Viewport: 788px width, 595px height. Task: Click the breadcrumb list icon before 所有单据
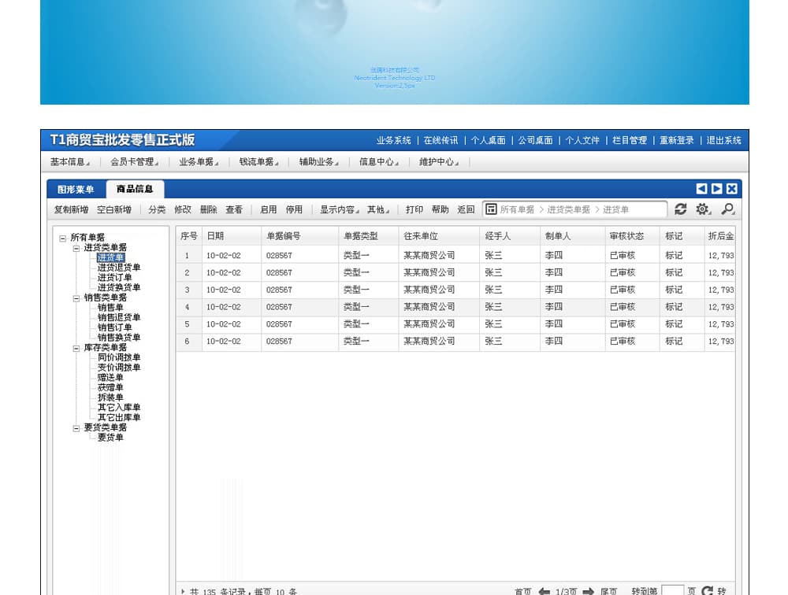pos(491,209)
